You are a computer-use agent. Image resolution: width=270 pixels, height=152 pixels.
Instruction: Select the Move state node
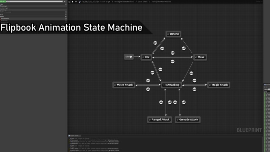(x=200, y=57)
